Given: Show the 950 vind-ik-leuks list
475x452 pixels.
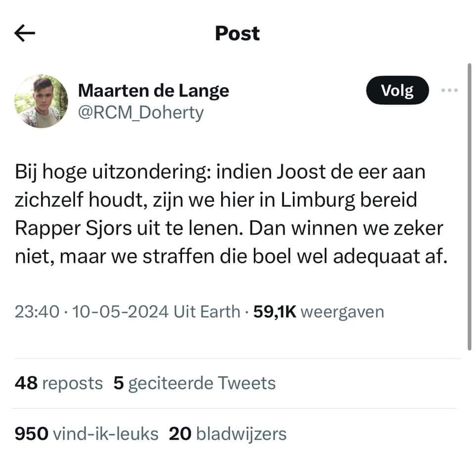Looking at the screenshot, I should (87, 434).
